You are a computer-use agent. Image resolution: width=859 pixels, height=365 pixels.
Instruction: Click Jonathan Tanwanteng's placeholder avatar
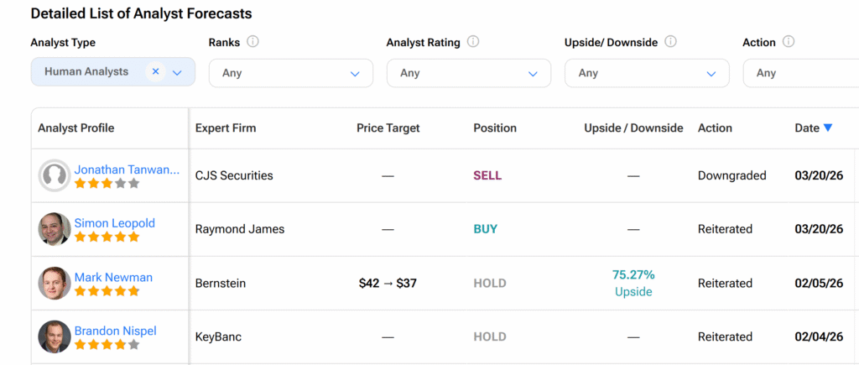pos(55,175)
